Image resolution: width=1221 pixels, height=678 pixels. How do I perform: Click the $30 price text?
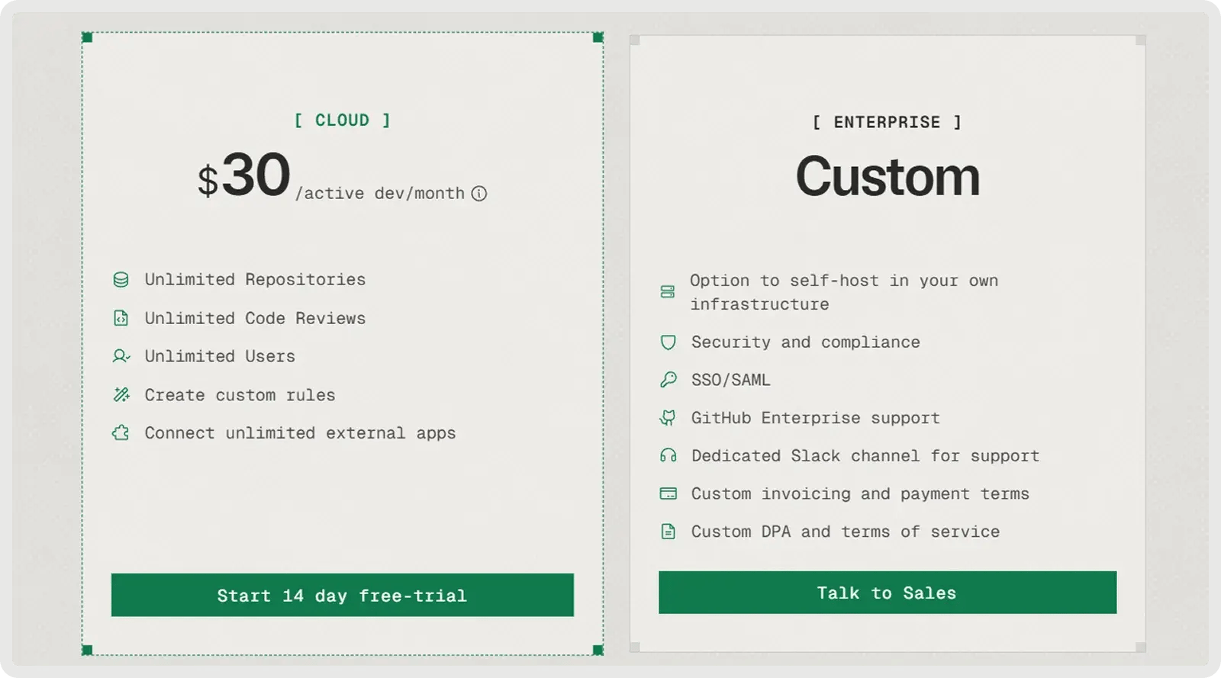[246, 176]
